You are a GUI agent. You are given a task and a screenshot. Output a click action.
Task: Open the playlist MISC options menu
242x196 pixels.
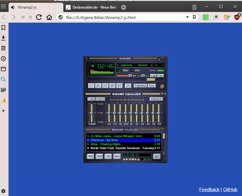click(x=117, y=156)
